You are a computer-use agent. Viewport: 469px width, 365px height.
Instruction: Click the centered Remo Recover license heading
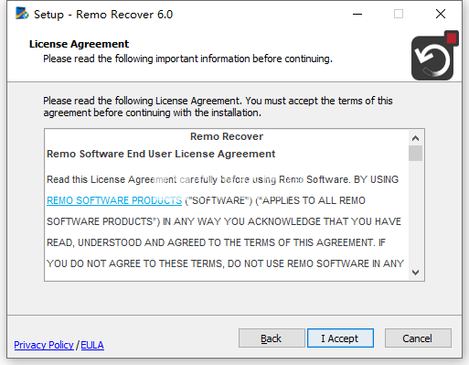[x=227, y=136]
